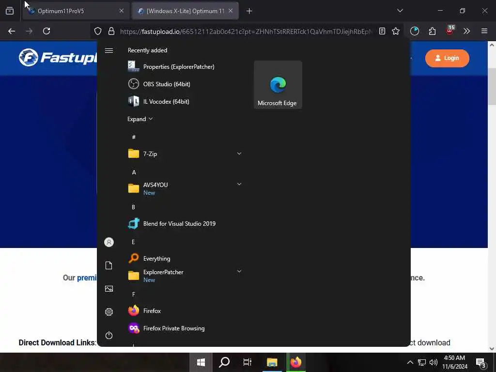
Task: Reload the current page
Action: 46,31
